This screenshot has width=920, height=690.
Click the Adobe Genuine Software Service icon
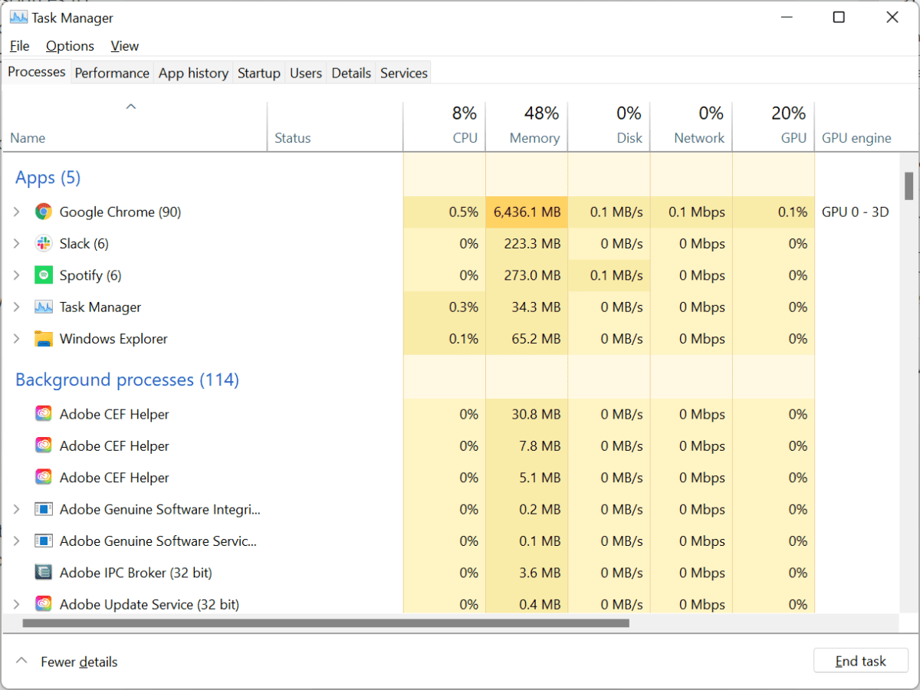tap(44, 540)
